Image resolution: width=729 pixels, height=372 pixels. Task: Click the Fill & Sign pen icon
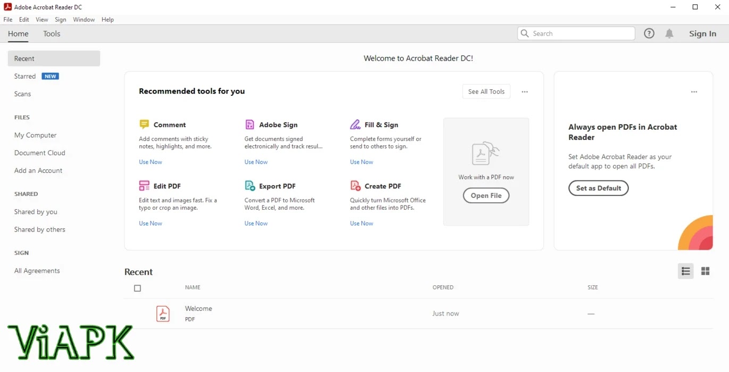pos(355,125)
